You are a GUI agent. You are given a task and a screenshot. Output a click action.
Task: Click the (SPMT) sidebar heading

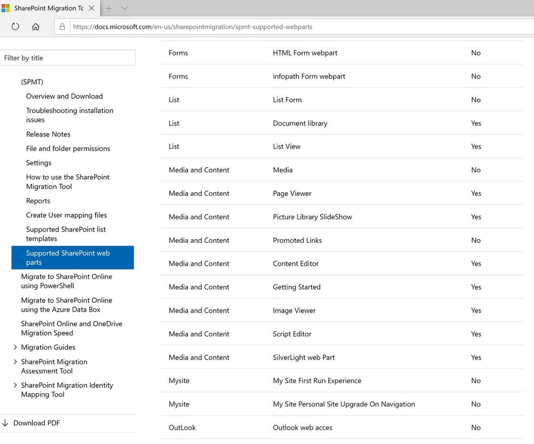pyautogui.click(x=32, y=82)
